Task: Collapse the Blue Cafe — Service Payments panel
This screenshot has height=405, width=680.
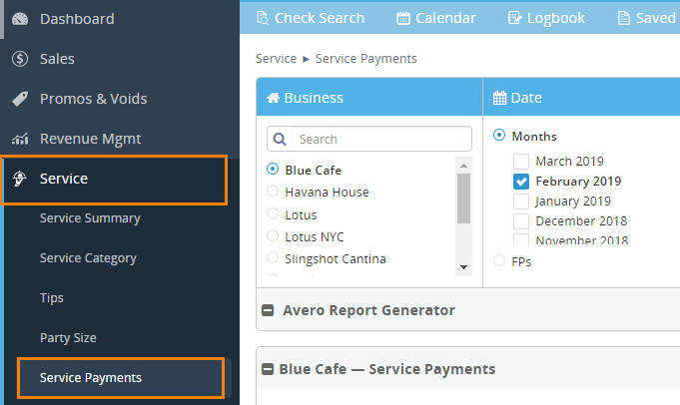Action: click(268, 369)
